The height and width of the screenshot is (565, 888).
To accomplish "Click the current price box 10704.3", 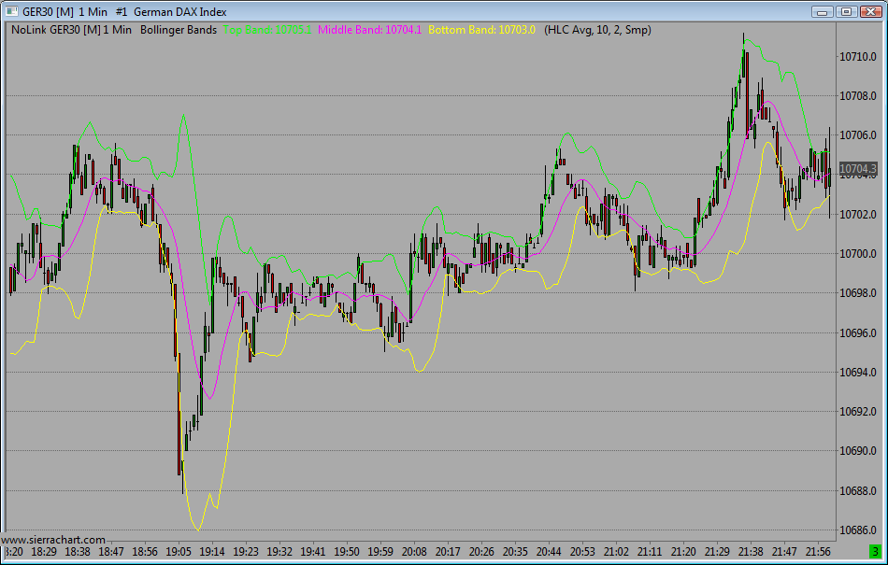I will [857, 168].
